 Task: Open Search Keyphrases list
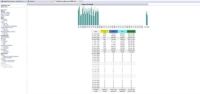point(9,60)
